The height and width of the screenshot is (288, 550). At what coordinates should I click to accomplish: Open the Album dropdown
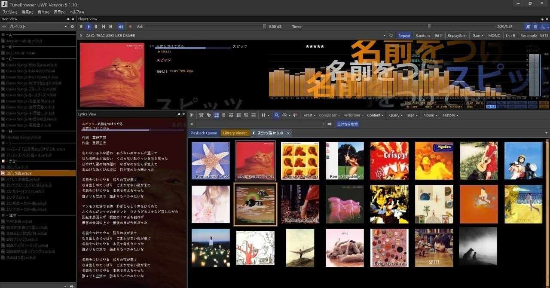[430, 115]
